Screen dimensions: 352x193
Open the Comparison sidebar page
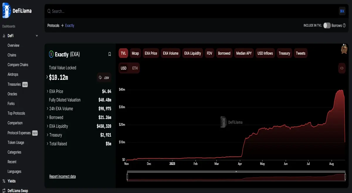click(15, 123)
